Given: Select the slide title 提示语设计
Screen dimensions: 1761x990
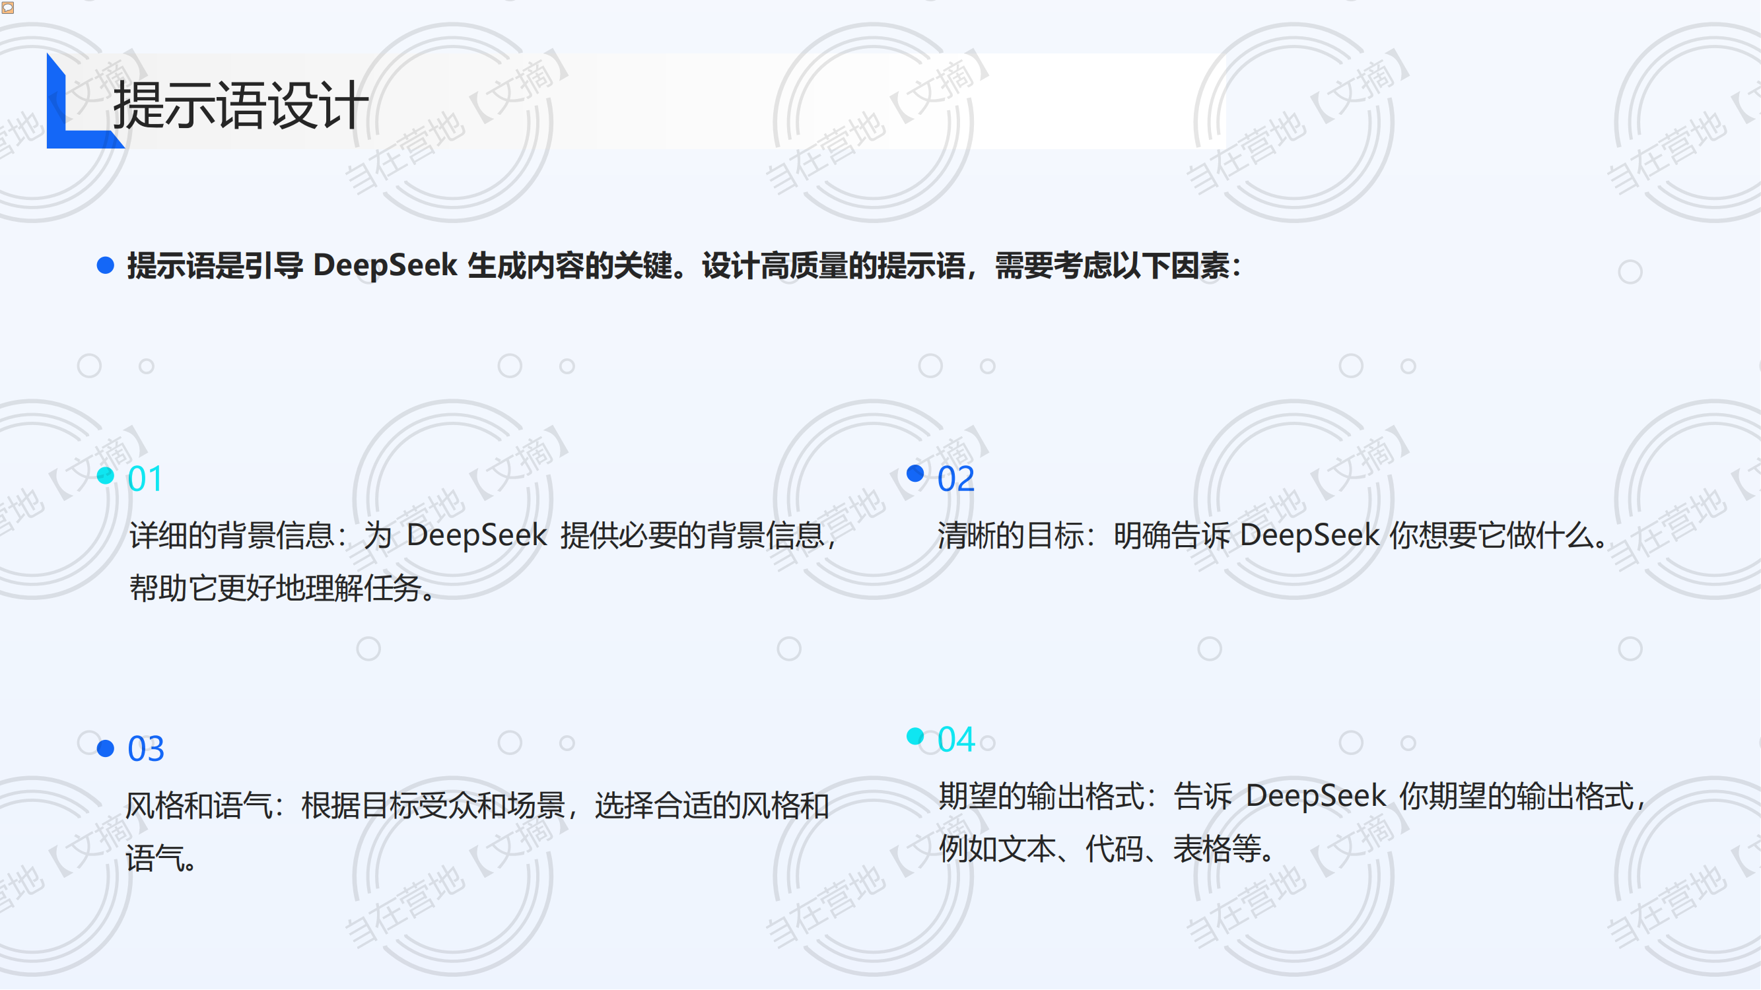Looking at the screenshot, I should (x=240, y=105).
